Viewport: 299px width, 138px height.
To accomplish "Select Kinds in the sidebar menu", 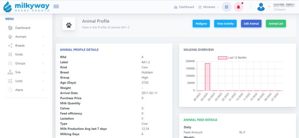I will (19, 55).
